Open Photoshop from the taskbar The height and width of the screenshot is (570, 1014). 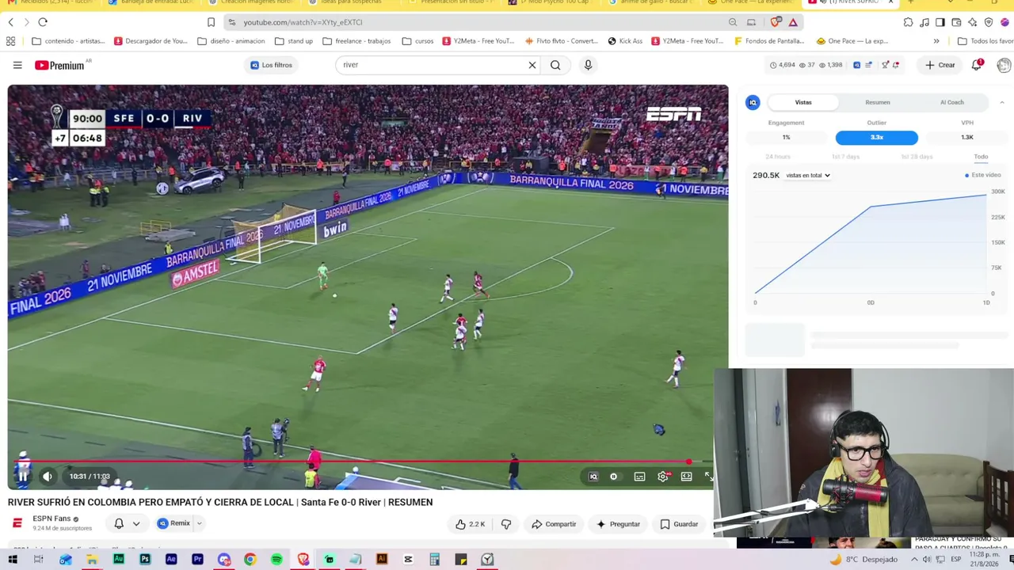145,560
